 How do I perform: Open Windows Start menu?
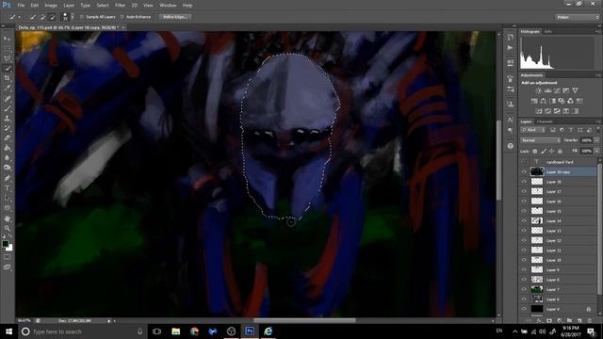tap(8, 331)
